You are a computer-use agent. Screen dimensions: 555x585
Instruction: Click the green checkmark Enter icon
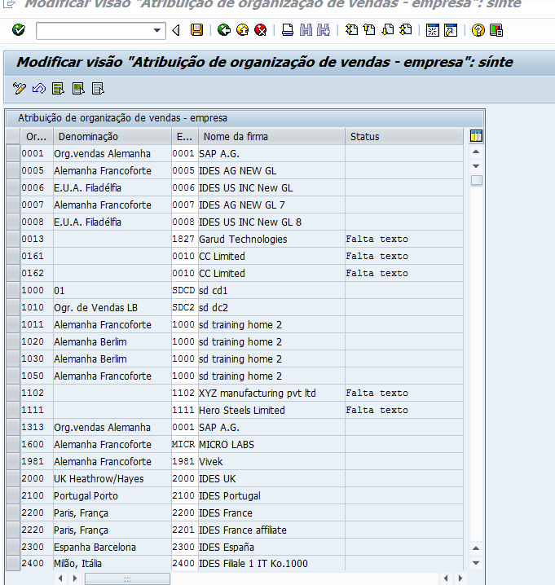(18, 30)
